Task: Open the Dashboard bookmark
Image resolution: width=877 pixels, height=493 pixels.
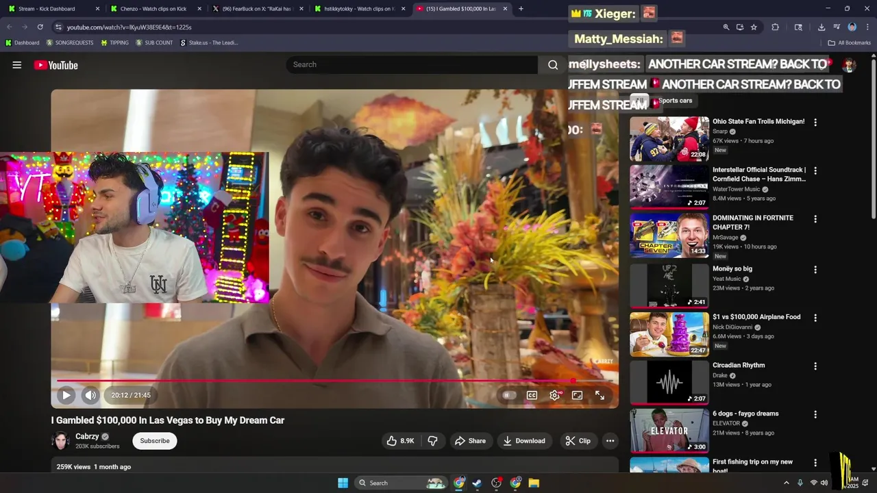Action: click(22, 42)
